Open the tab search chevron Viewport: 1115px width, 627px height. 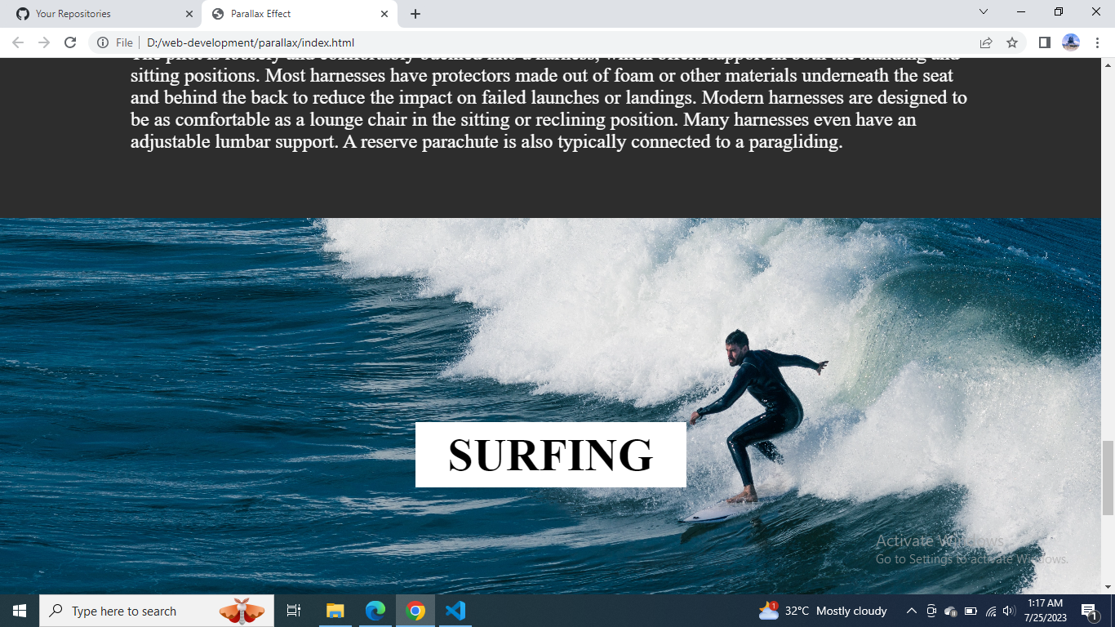pyautogui.click(x=982, y=13)
